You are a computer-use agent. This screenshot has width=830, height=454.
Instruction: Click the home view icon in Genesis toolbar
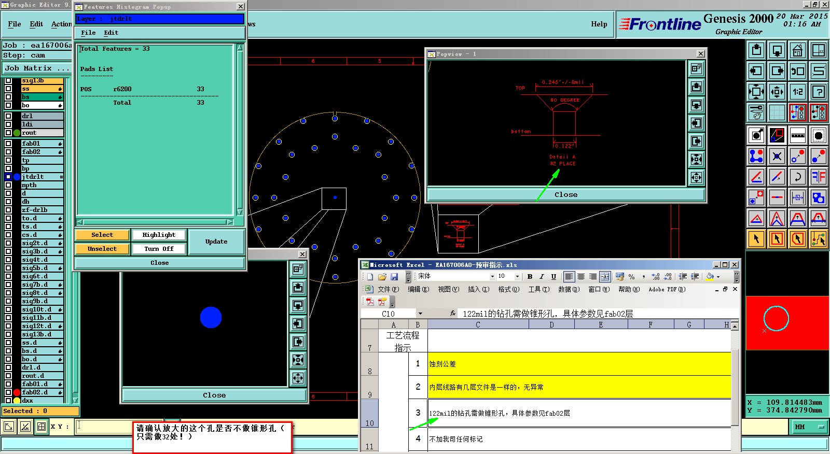797,50
